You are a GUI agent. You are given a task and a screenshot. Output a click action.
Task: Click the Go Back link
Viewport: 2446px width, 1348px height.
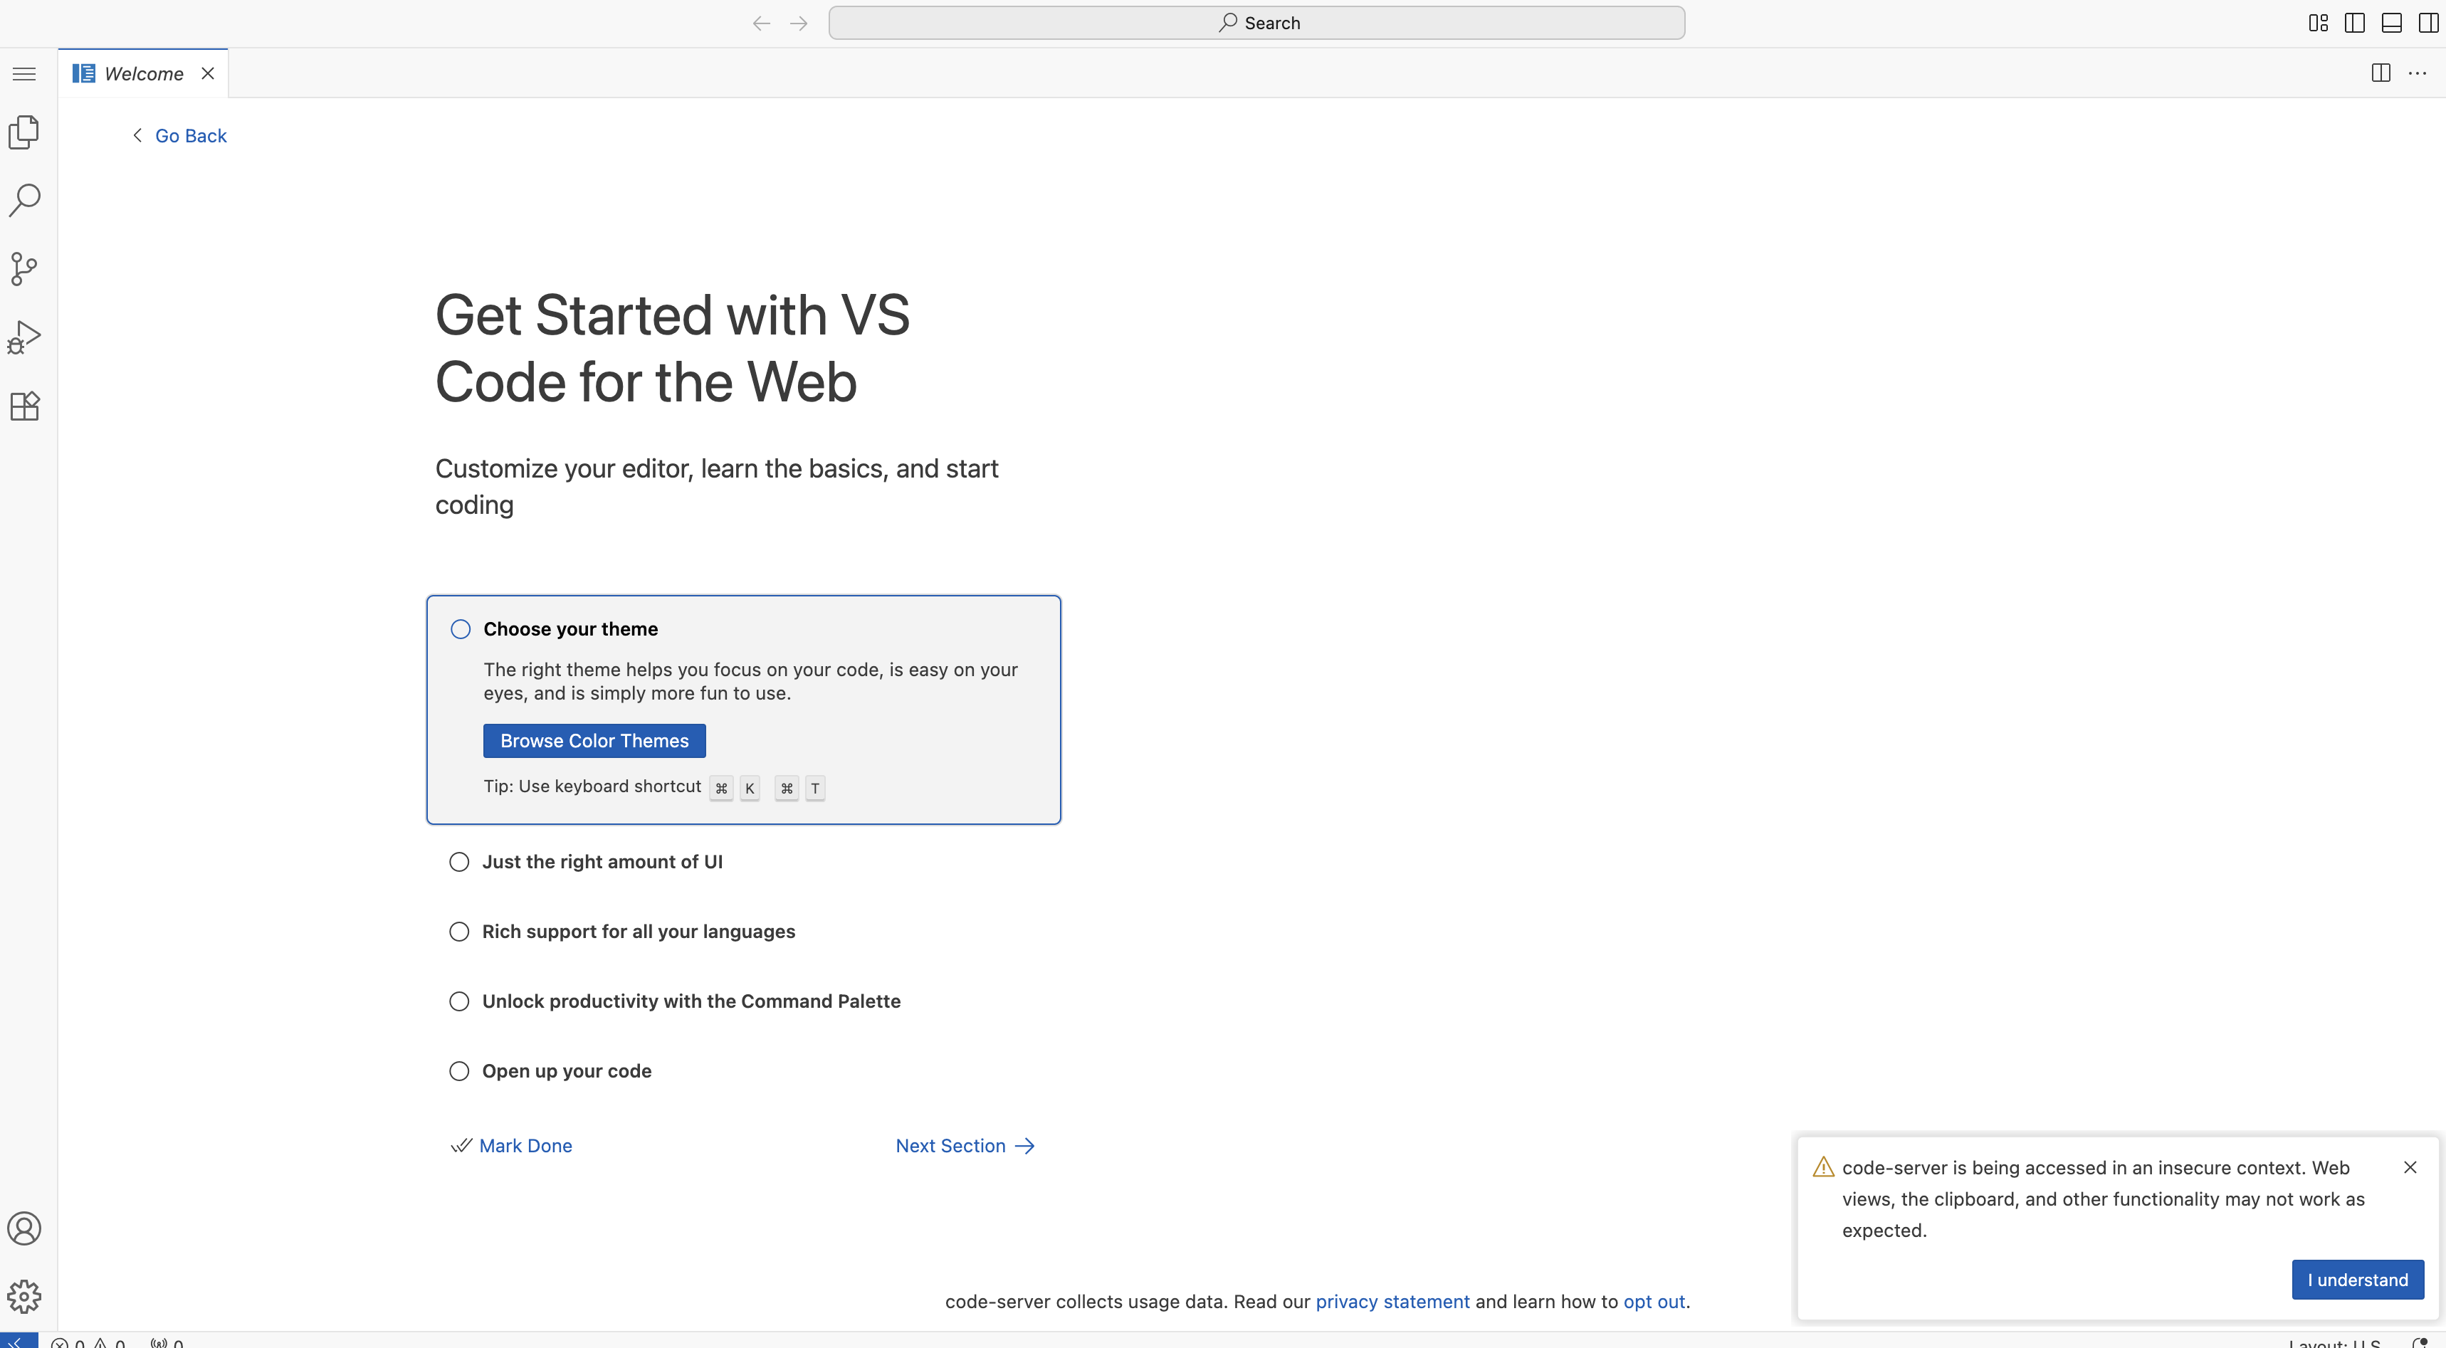191,136
